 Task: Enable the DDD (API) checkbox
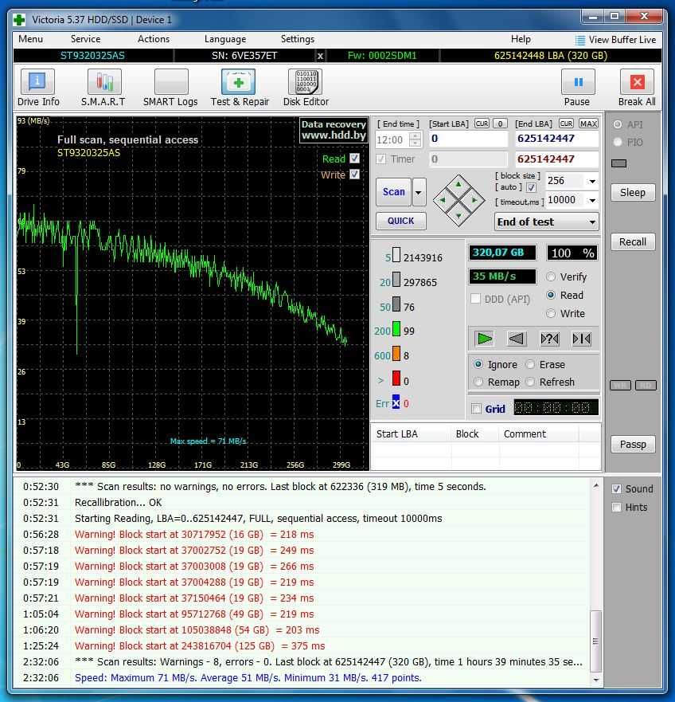pyautogui.click(x=476, y=299)
